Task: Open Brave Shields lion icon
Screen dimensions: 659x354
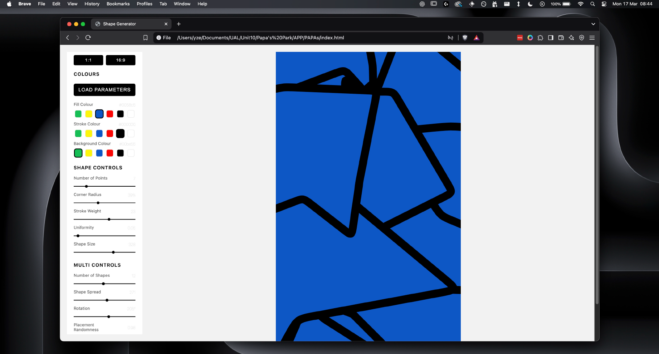Action: [465, 38]
